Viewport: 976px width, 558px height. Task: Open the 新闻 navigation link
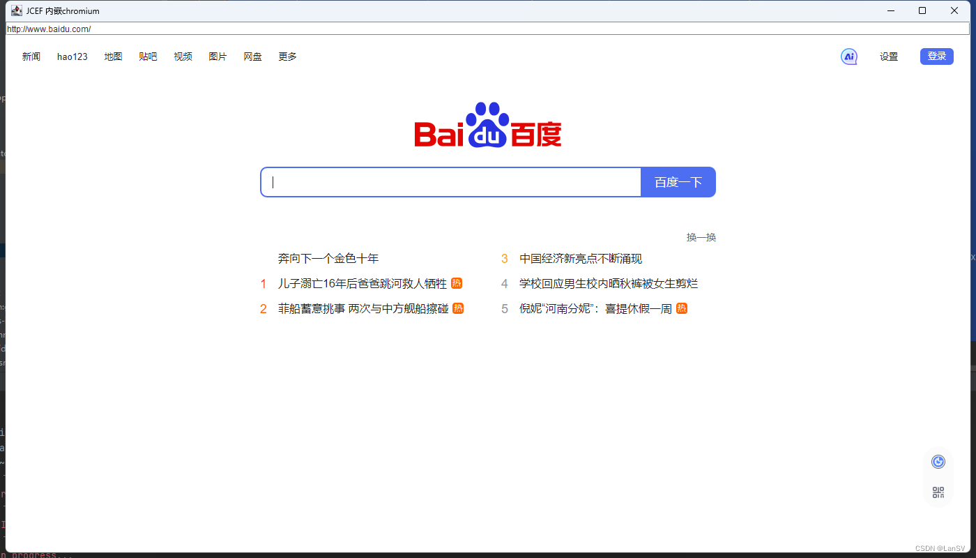[x=31, y=56]
